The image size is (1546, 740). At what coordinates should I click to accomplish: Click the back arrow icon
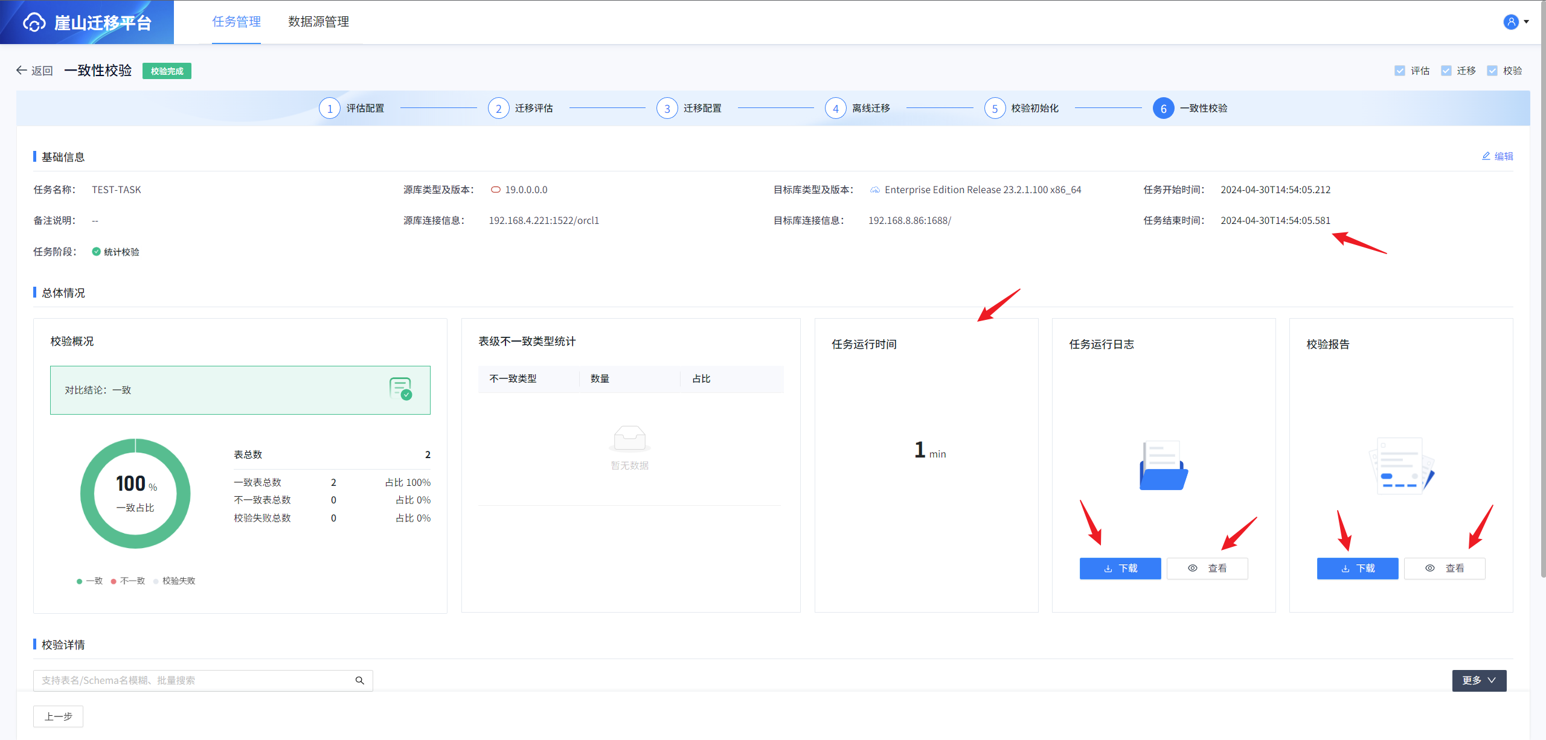22,71
